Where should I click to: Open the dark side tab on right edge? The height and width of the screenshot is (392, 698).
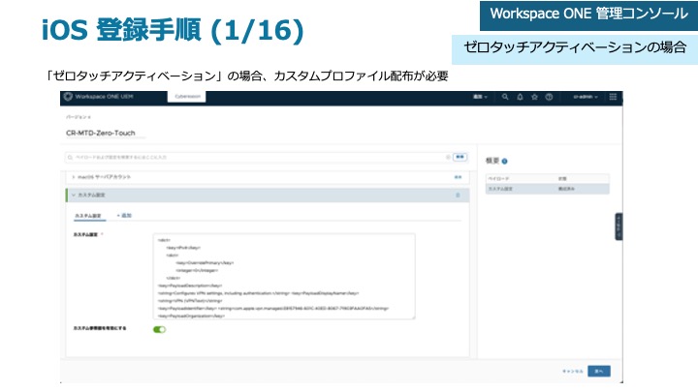pos(619,226)
